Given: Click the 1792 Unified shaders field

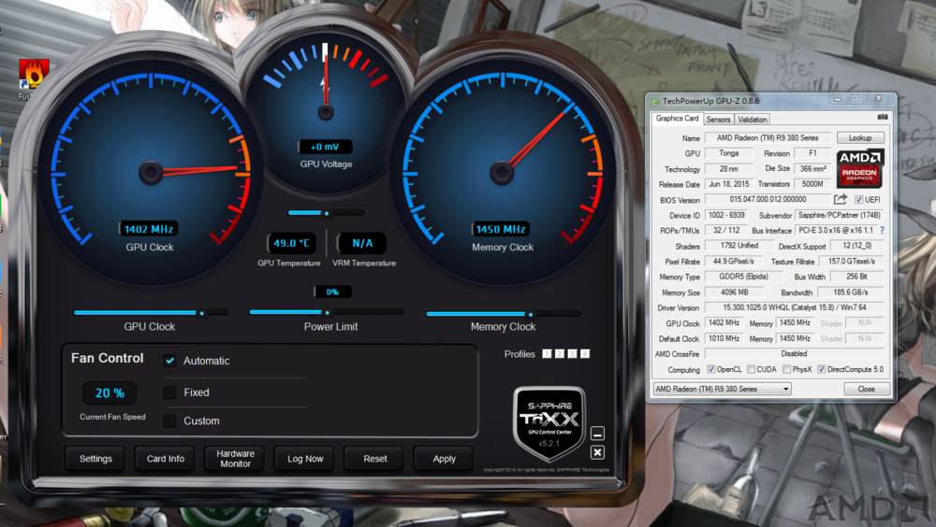Looking at the screenshot, I should [739, 246].
